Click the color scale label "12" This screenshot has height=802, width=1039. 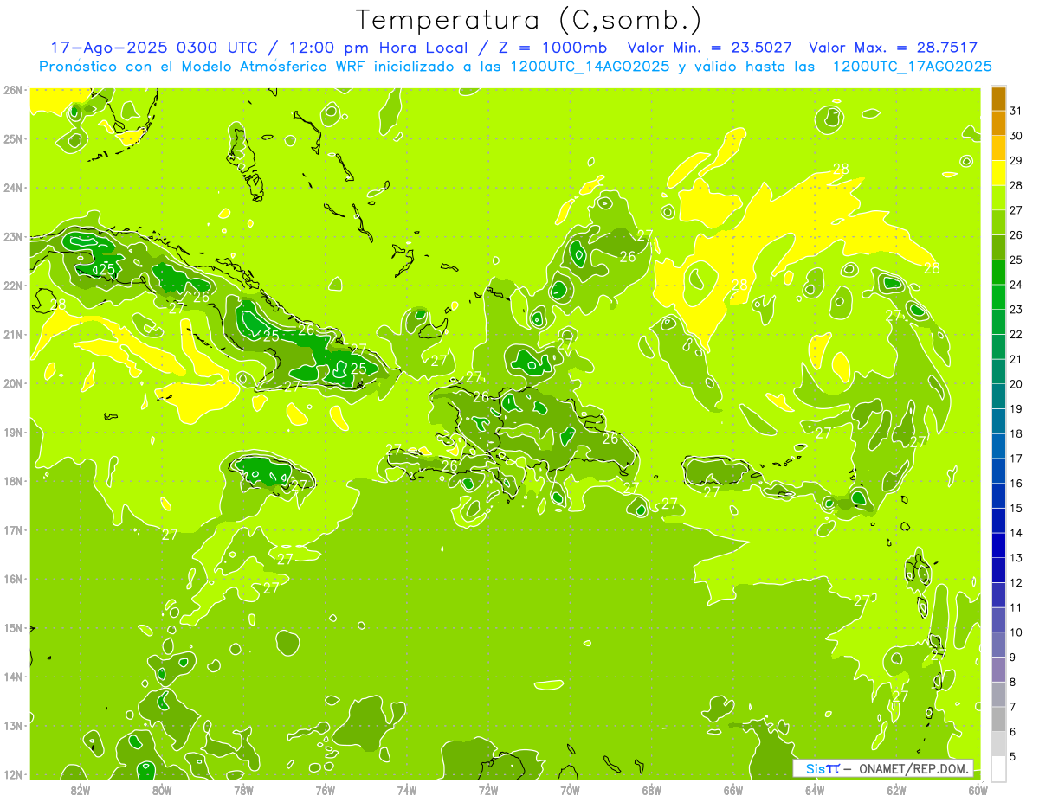(1016, 582)
